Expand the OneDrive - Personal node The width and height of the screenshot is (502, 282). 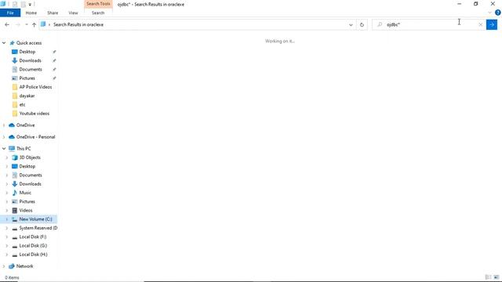(4, 137)
